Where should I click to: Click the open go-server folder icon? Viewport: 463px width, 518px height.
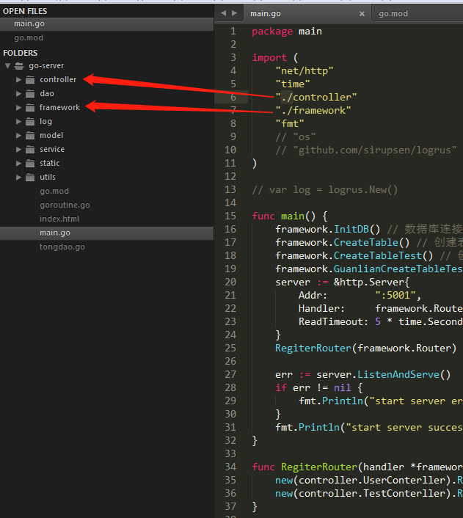click(x=19, y=66)
